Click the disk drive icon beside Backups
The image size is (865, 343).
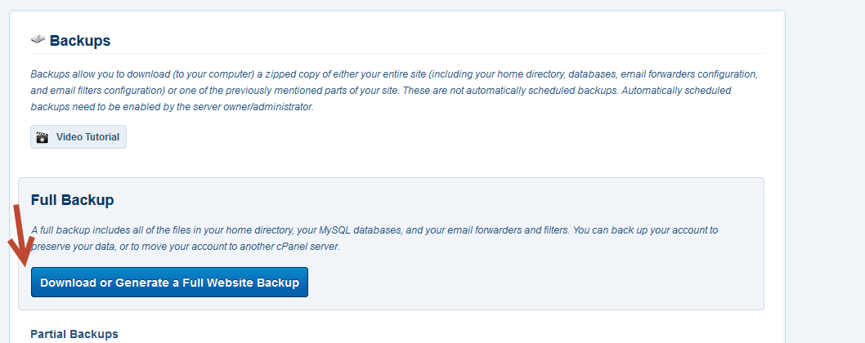click(x=38, y=40)
